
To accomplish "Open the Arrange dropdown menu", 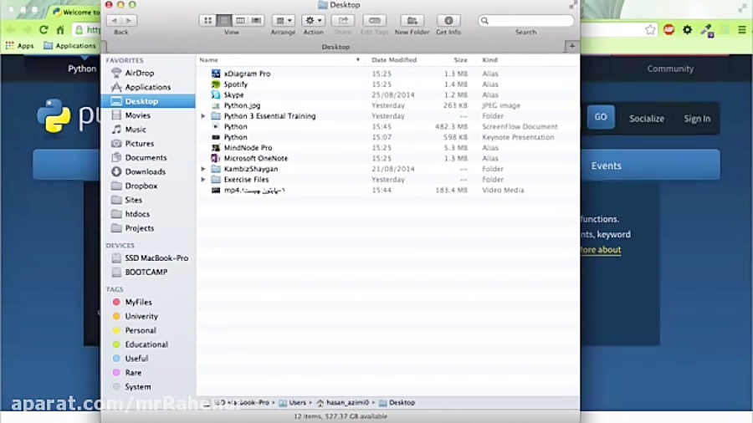I will (283, 20).
